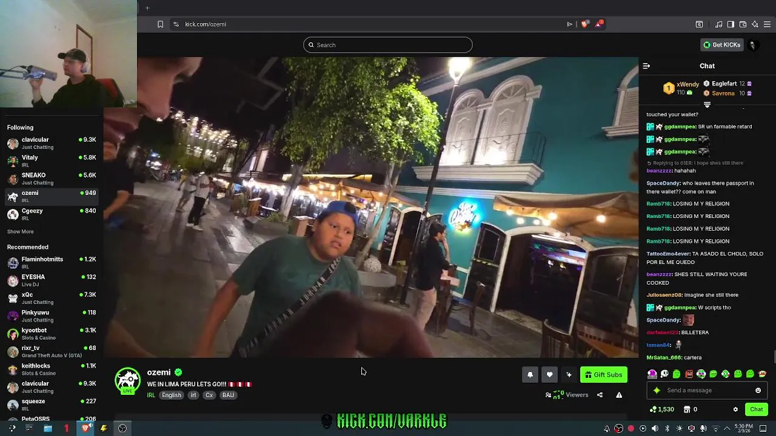Expand the gift leaderboard chevron
The image size is (776, 436).
click(707, 105)
